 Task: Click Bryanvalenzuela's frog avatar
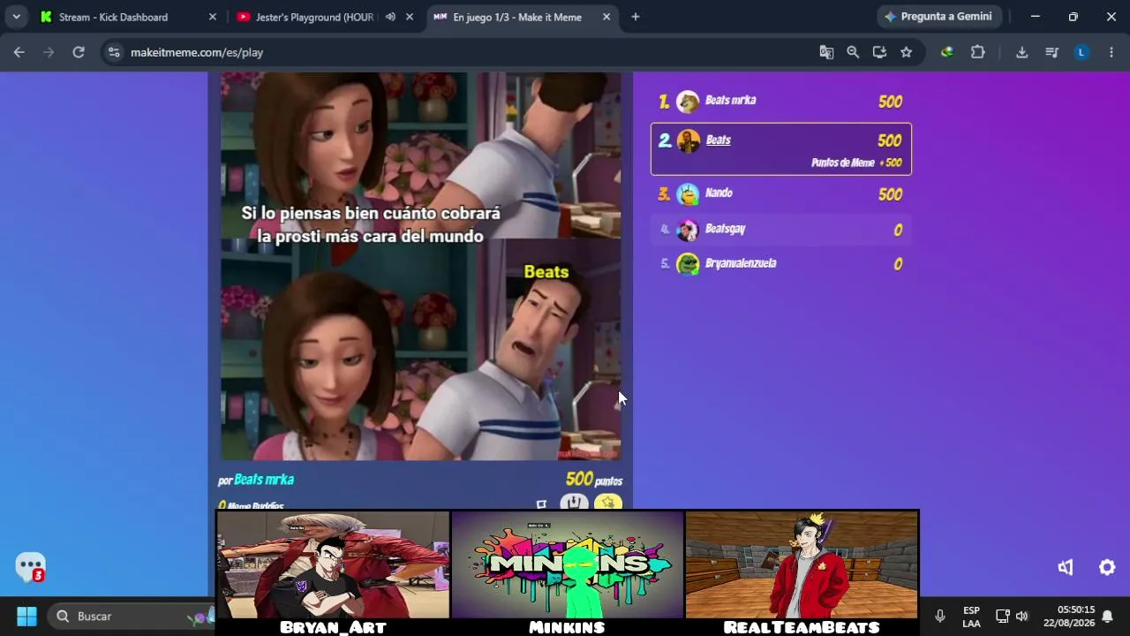[x=688, y=264]
